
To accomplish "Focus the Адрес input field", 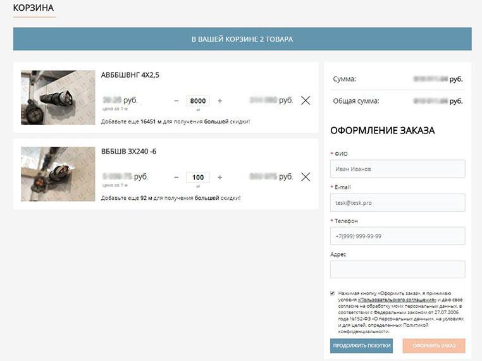I will point(397,269).
